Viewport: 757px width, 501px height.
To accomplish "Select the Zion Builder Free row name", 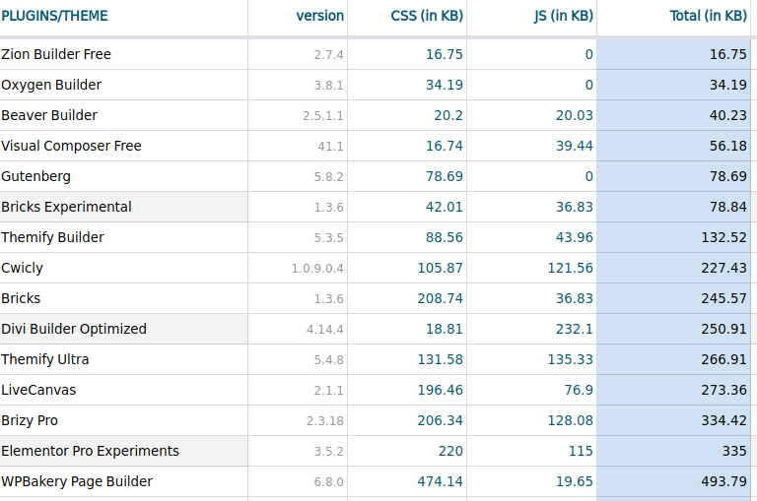I will pos(56,54).
